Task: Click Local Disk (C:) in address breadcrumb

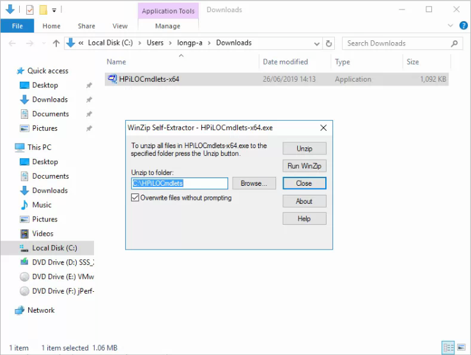Action: click(110, 43)
